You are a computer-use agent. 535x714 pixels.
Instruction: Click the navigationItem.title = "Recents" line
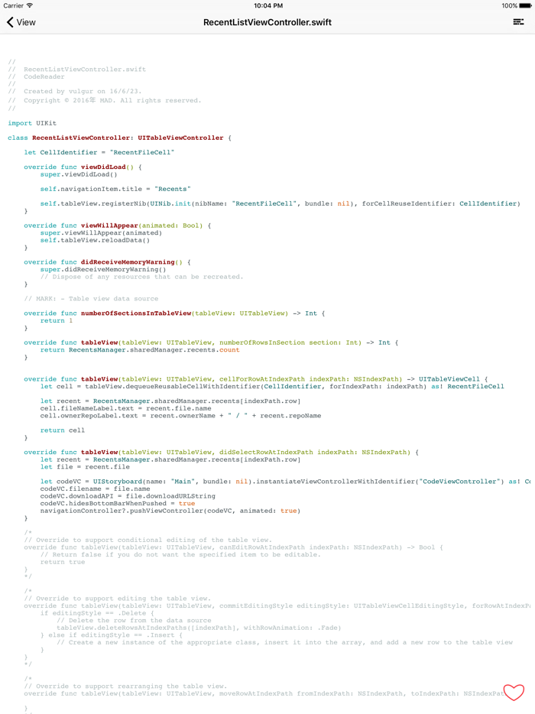click(x=115, y=189)
